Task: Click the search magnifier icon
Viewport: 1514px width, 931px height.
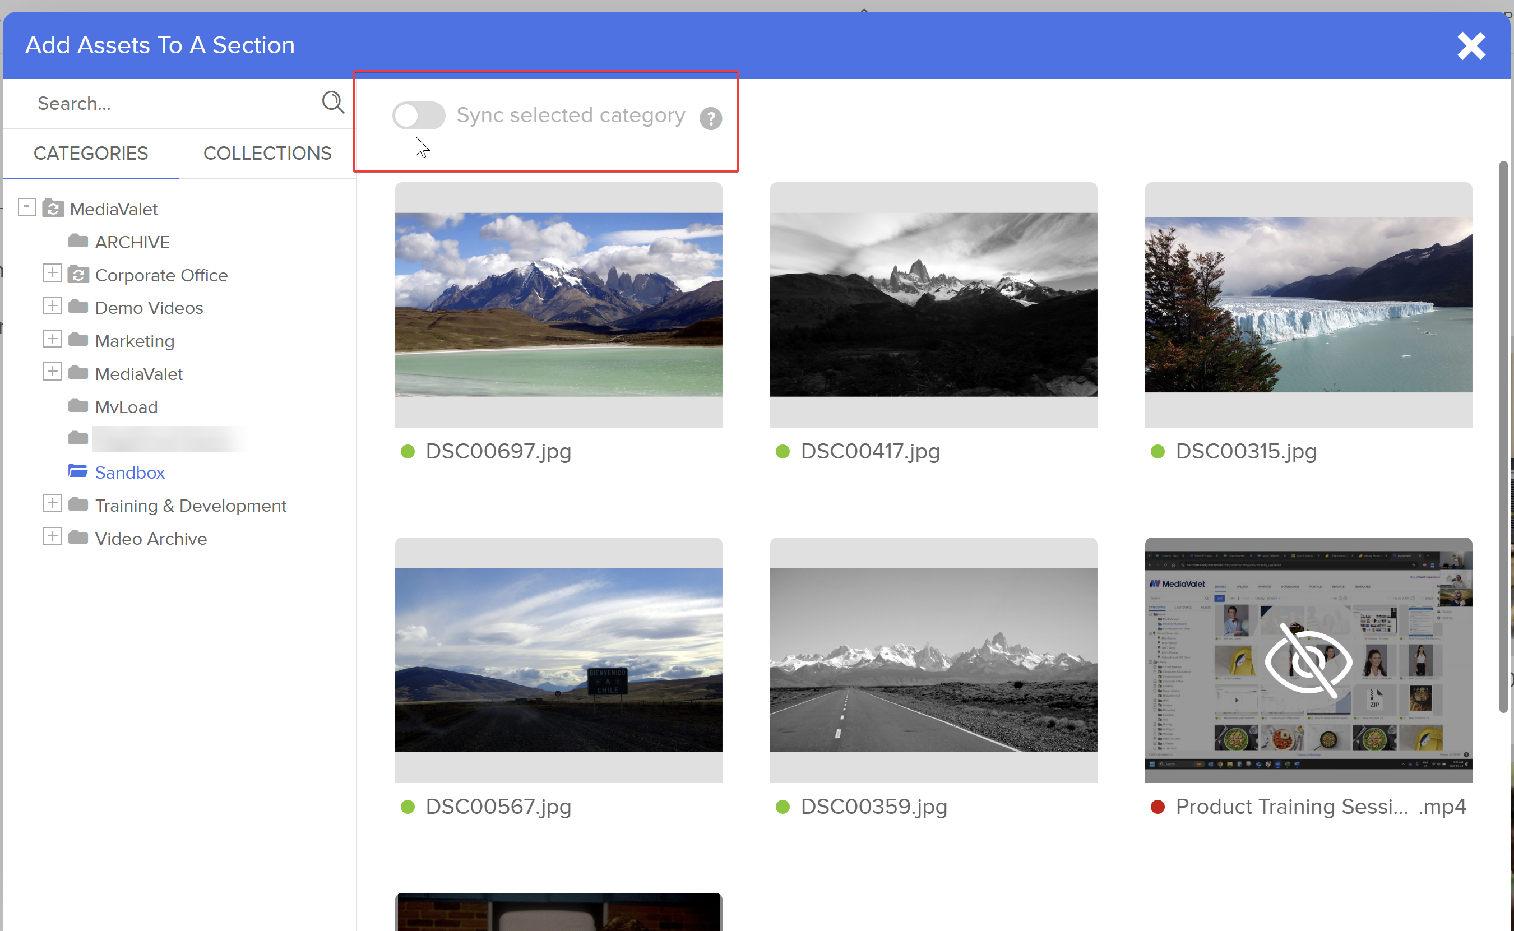Action: [333, 102]
